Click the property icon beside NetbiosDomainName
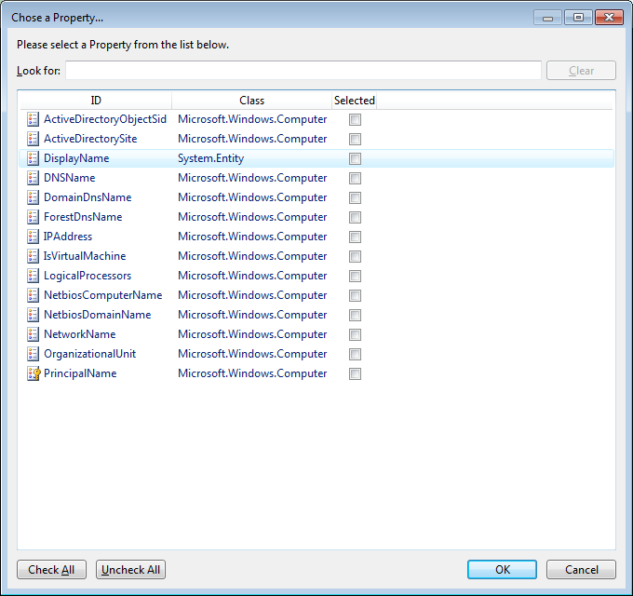This screenshot has height=596, width=633. pos(33,315)
